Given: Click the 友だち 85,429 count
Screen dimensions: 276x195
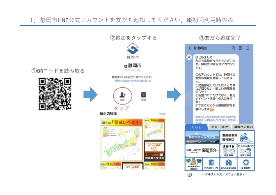Looking at the screenshot, I should pyautogui.click(x=133, y=70).
